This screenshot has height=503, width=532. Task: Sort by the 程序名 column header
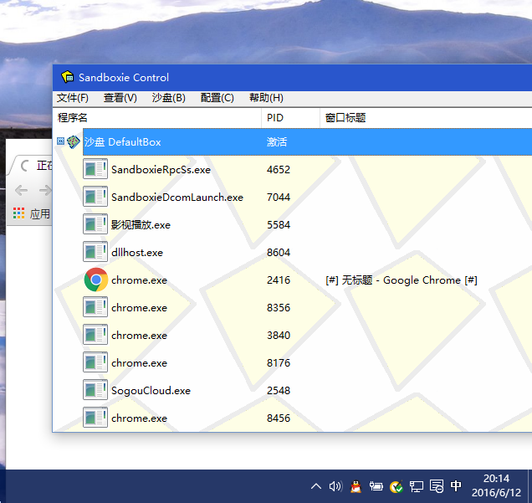click(x=157, y=118)
